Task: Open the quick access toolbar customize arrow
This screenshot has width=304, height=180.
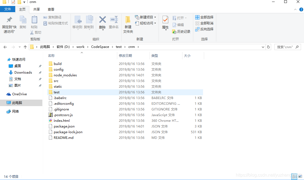Action: click(24, 2)
